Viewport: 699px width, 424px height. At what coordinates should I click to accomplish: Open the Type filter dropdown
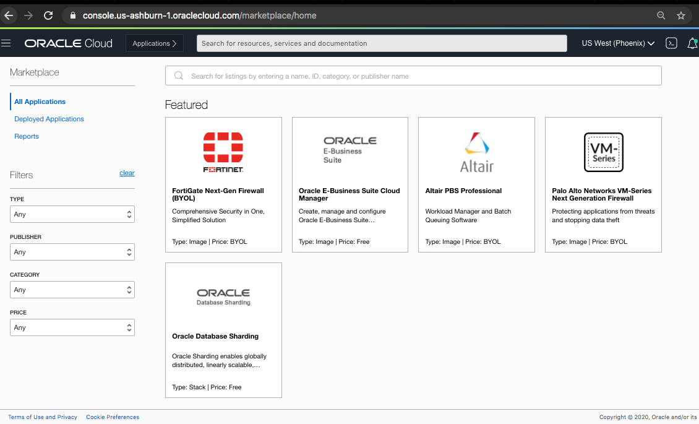72,214
